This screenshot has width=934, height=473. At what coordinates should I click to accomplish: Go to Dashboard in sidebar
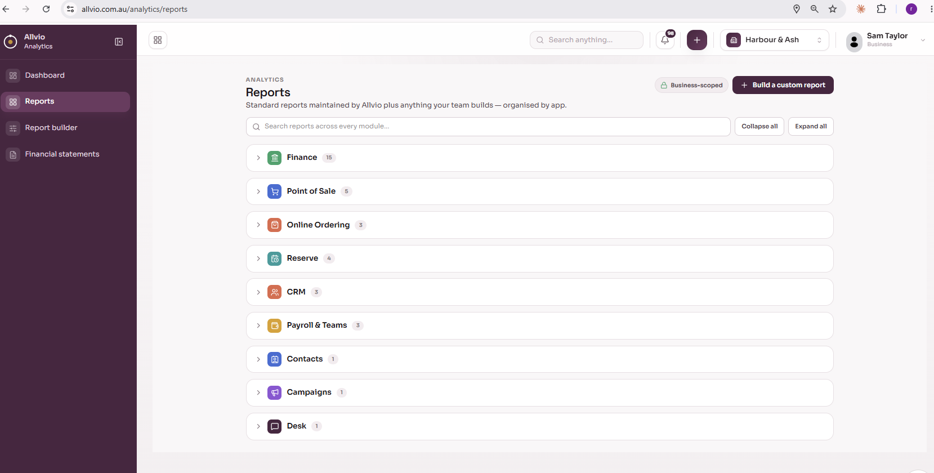(65, 75)
